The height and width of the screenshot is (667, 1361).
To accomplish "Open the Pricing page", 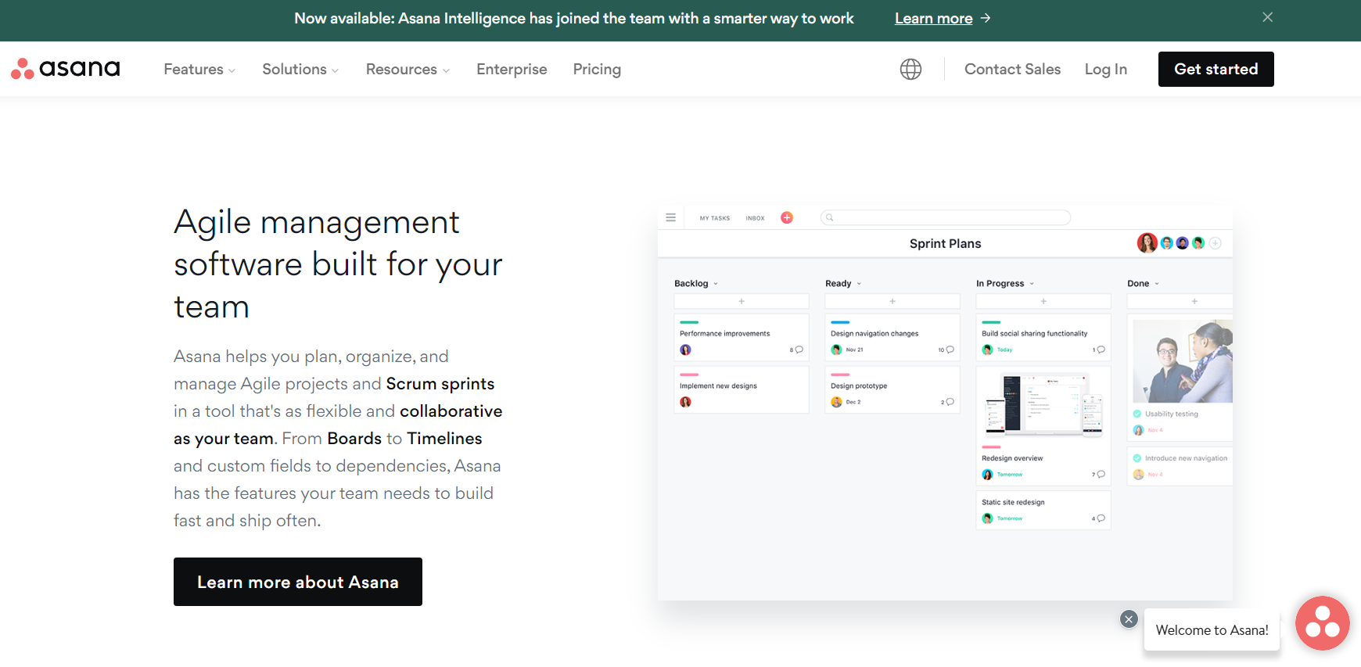I will pos(597,69).
